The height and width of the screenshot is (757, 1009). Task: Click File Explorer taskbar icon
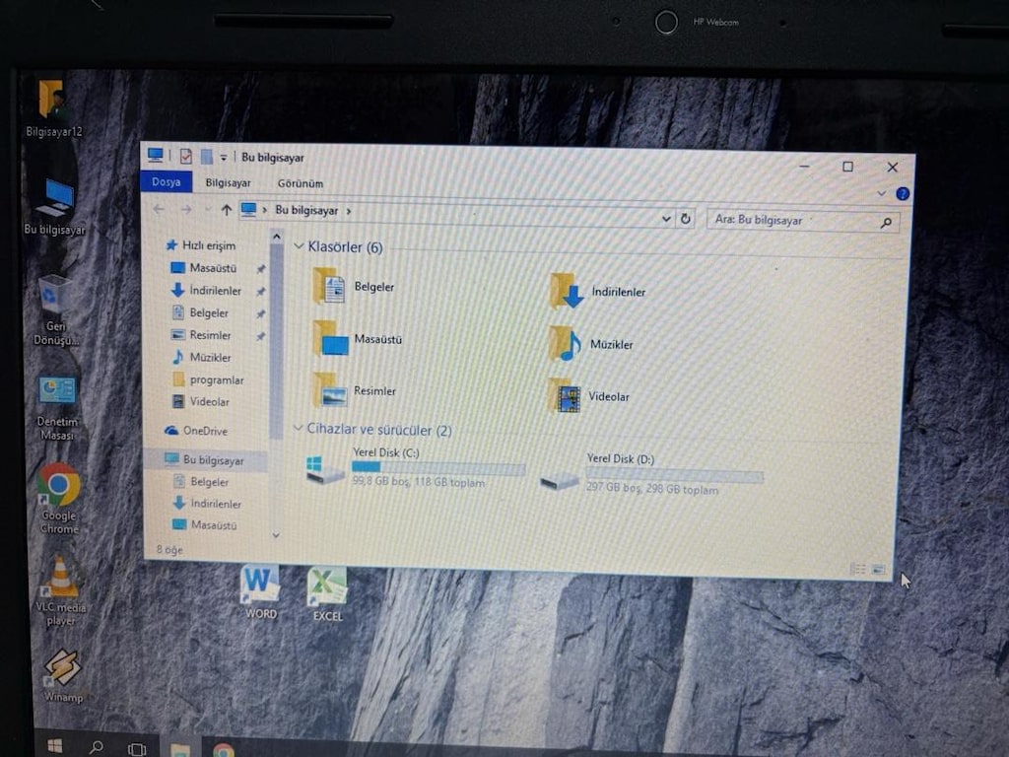180,749
